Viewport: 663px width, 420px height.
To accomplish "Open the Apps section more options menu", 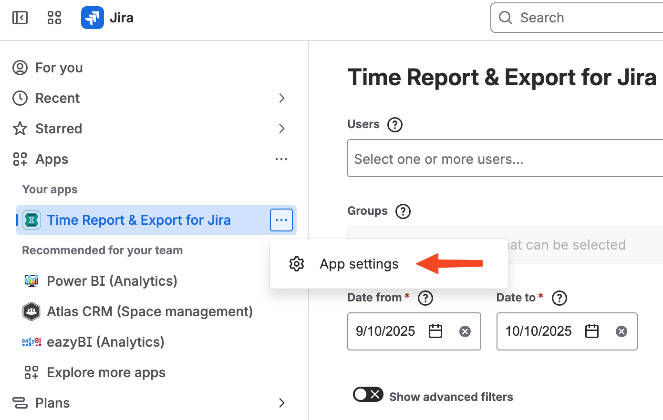I will click(x=281, y=159).
